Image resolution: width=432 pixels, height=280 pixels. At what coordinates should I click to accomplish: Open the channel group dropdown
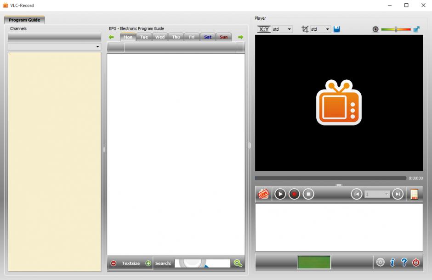tap(54, 46)
